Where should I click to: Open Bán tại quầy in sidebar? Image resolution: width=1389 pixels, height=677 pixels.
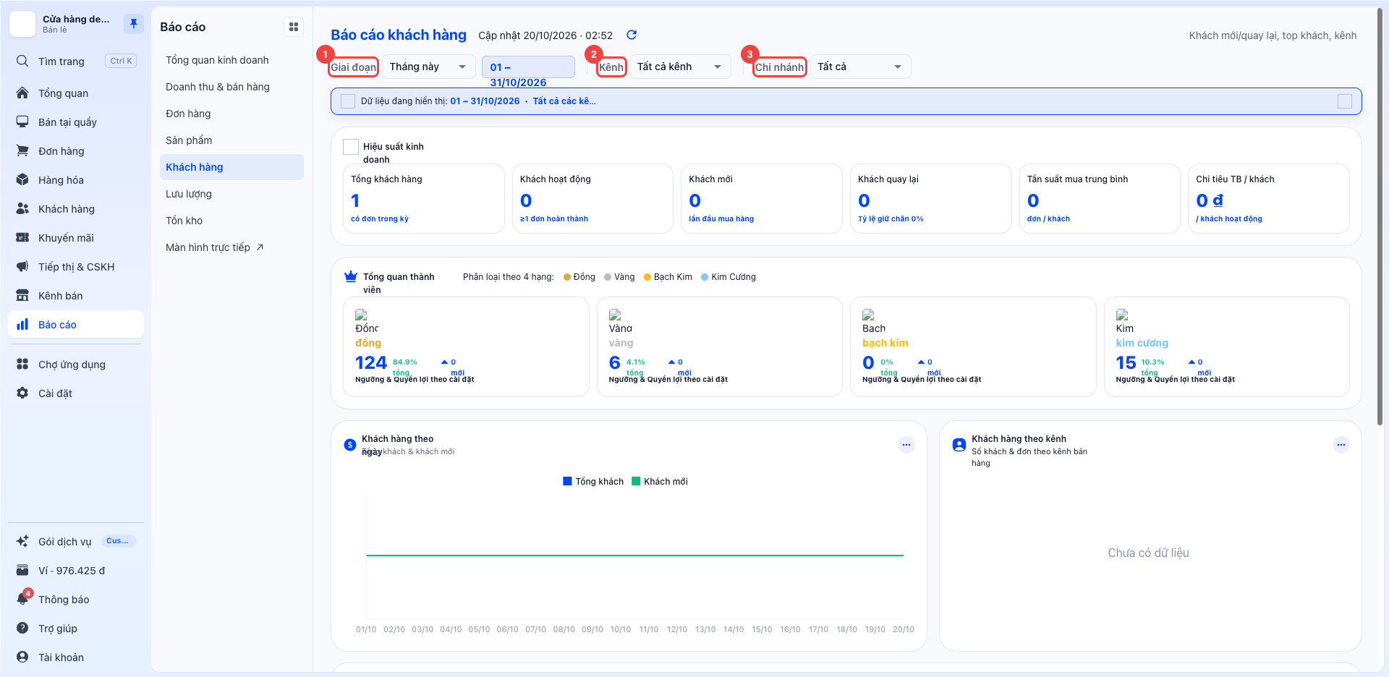76,122
